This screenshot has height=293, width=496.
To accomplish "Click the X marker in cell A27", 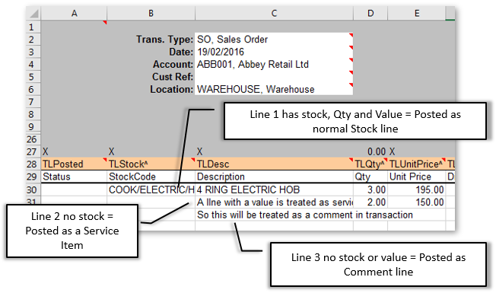I will point(45,151).
